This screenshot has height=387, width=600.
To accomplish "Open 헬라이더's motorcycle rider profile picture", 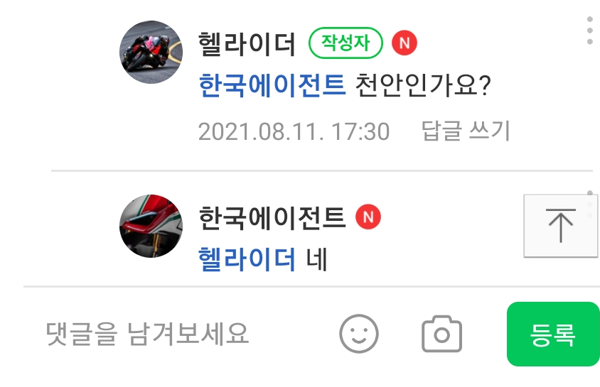I will (151, 52).
